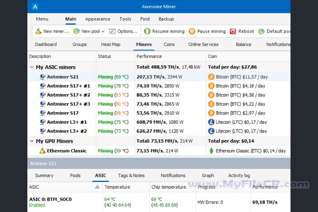Click the 69,18 TH/s ASIC performance value
Image resolution: width=318 pixels, height=212 pixels.
[x=265, y=202]
